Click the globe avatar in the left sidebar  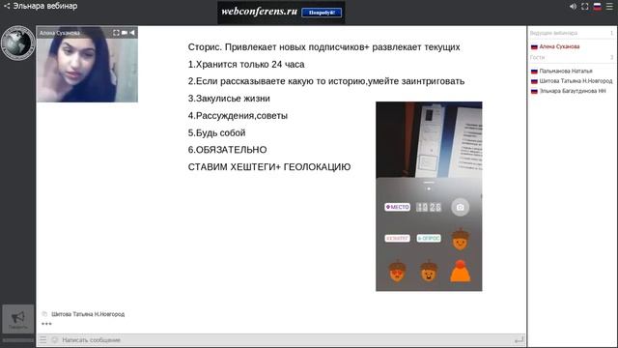pyautogui.click(x=17, y=43)
